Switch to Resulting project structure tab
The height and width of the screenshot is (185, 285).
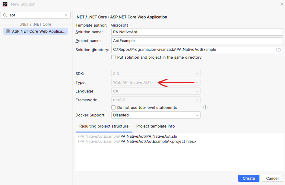click(104, 126)
